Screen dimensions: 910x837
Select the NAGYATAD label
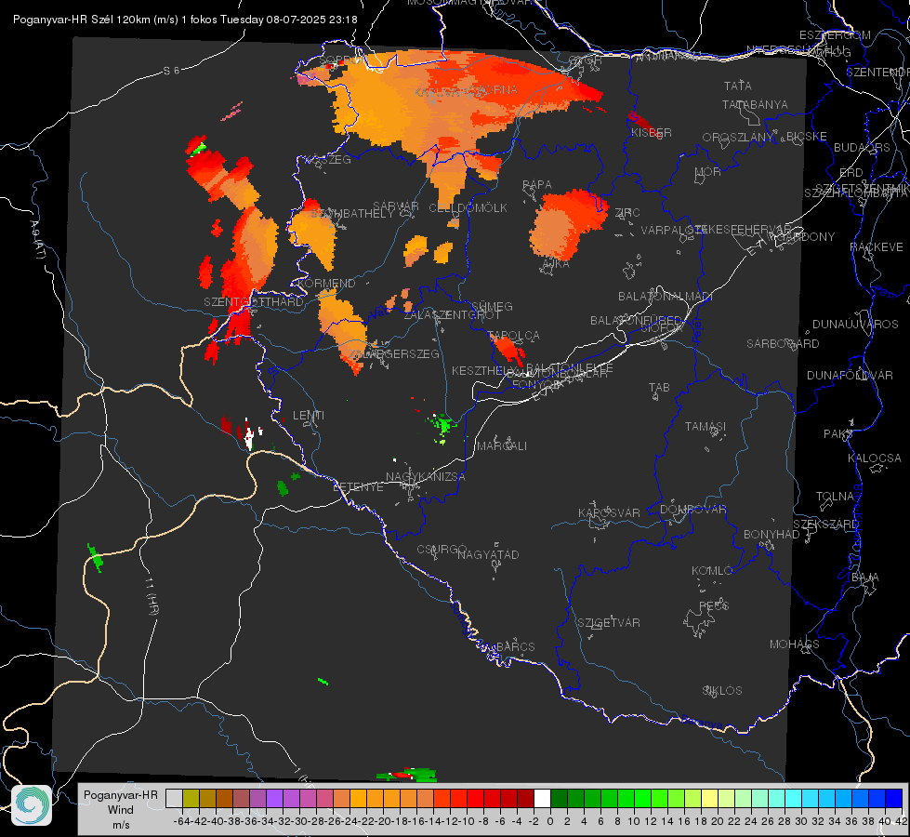tap(488, 554)
